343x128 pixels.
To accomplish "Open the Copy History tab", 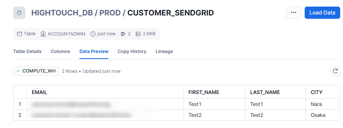I will 132,51.
